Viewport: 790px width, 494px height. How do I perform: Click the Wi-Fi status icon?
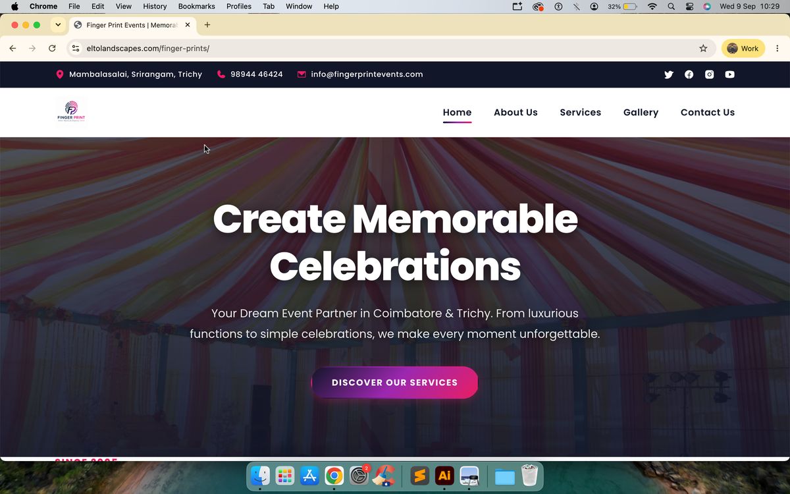click(x=652, y=7)
